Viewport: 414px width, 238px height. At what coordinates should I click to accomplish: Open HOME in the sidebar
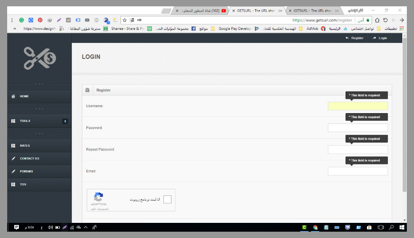coord(39,96)
